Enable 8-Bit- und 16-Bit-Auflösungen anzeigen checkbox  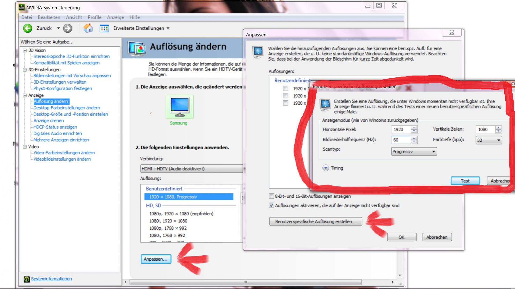point(271,196)
